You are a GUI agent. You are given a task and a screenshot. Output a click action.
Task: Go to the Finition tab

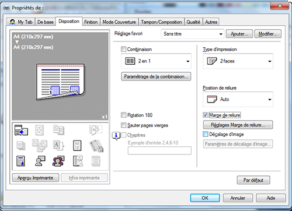point(91,22)
